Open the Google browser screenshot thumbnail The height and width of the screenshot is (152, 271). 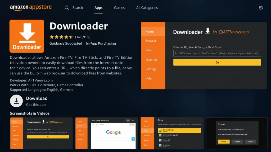tap(106, 133)
